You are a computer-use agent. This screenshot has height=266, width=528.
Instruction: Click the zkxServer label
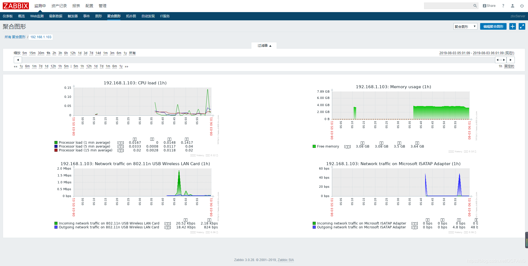[518, 16]
